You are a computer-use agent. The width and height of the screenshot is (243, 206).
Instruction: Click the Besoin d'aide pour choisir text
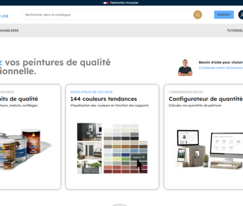click(x=221, y=62)
